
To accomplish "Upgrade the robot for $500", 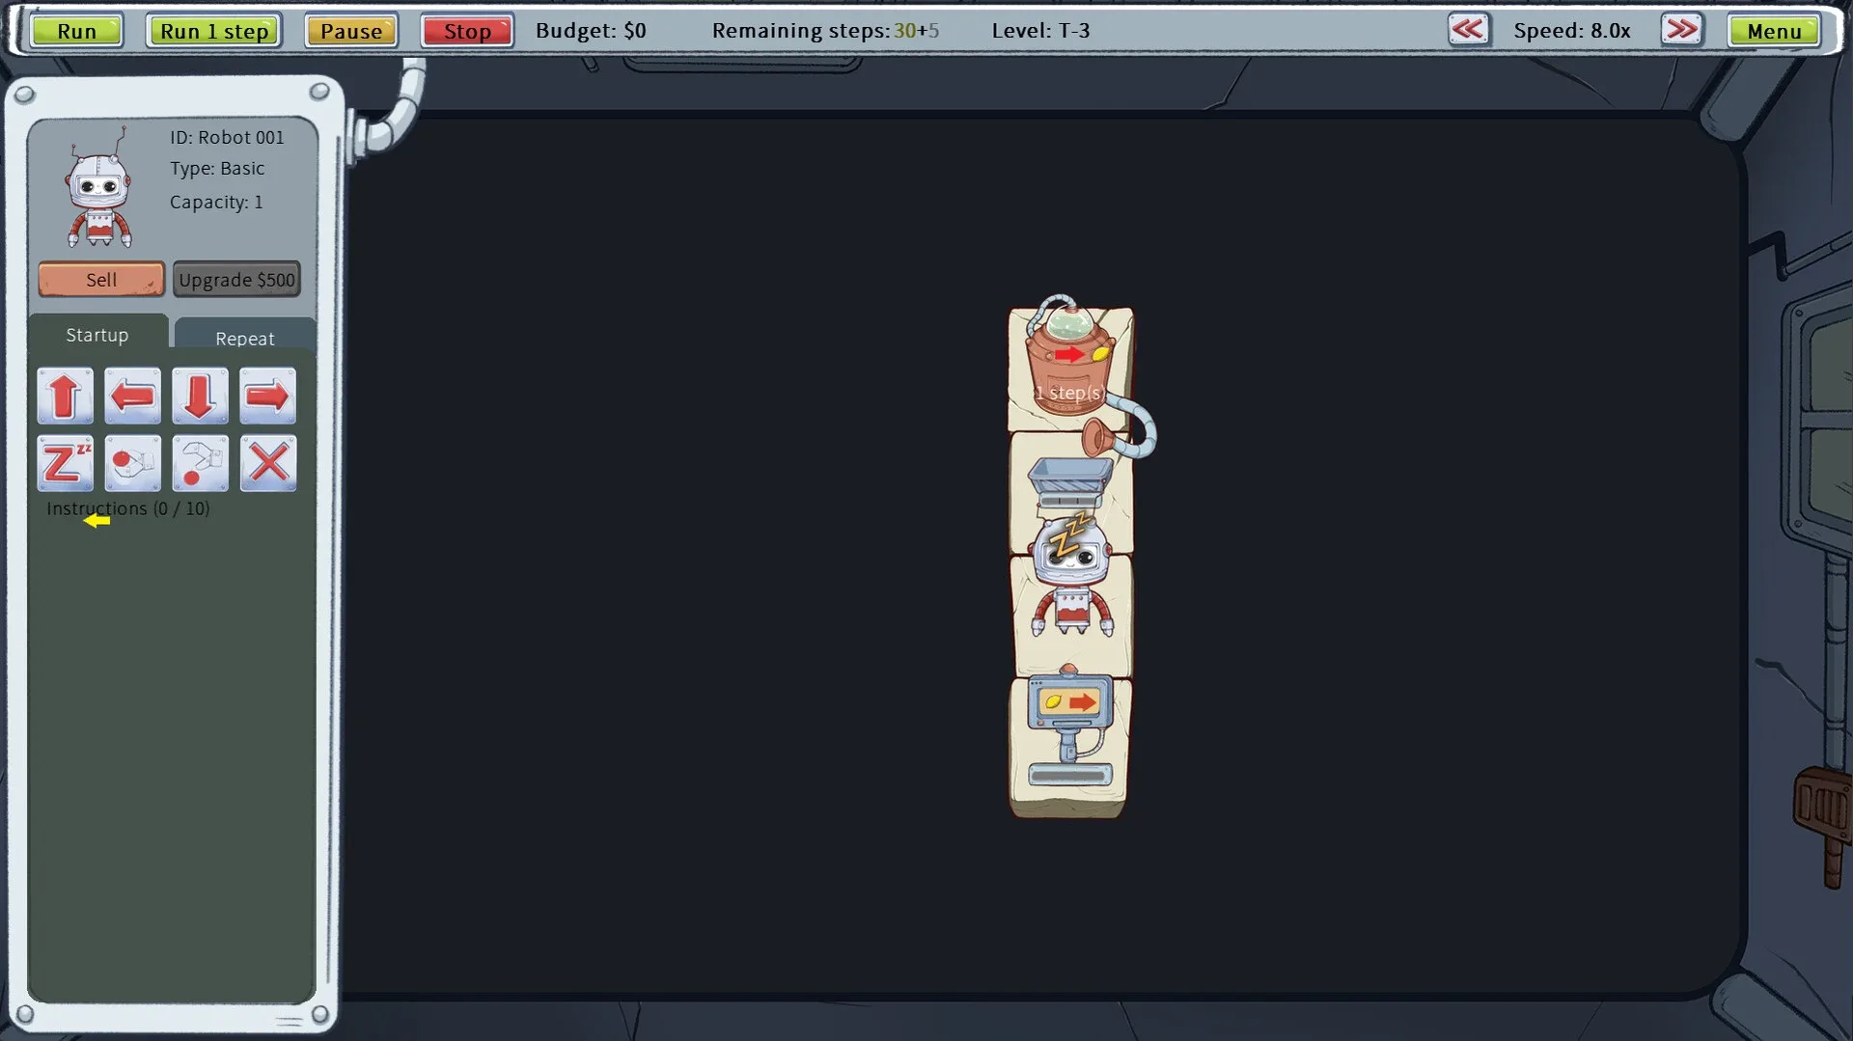I will pos(236,279).
